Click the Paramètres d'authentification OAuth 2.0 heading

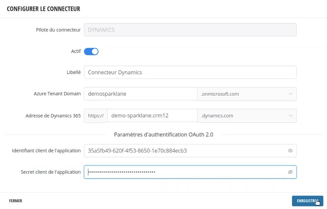(x=163, y=134)
